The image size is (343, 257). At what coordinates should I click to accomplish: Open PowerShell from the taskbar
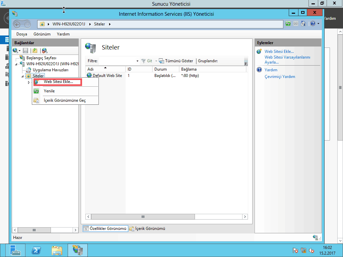point(36,250)
